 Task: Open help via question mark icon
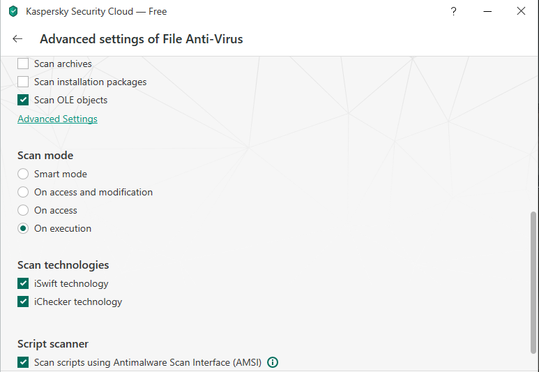[x=454, y=11]
